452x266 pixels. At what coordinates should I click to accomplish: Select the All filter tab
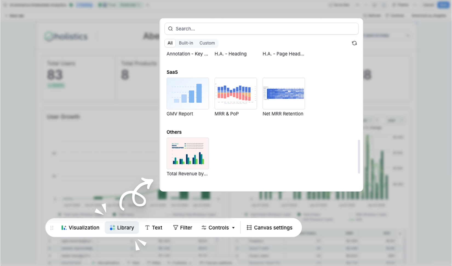coord(170,43)
